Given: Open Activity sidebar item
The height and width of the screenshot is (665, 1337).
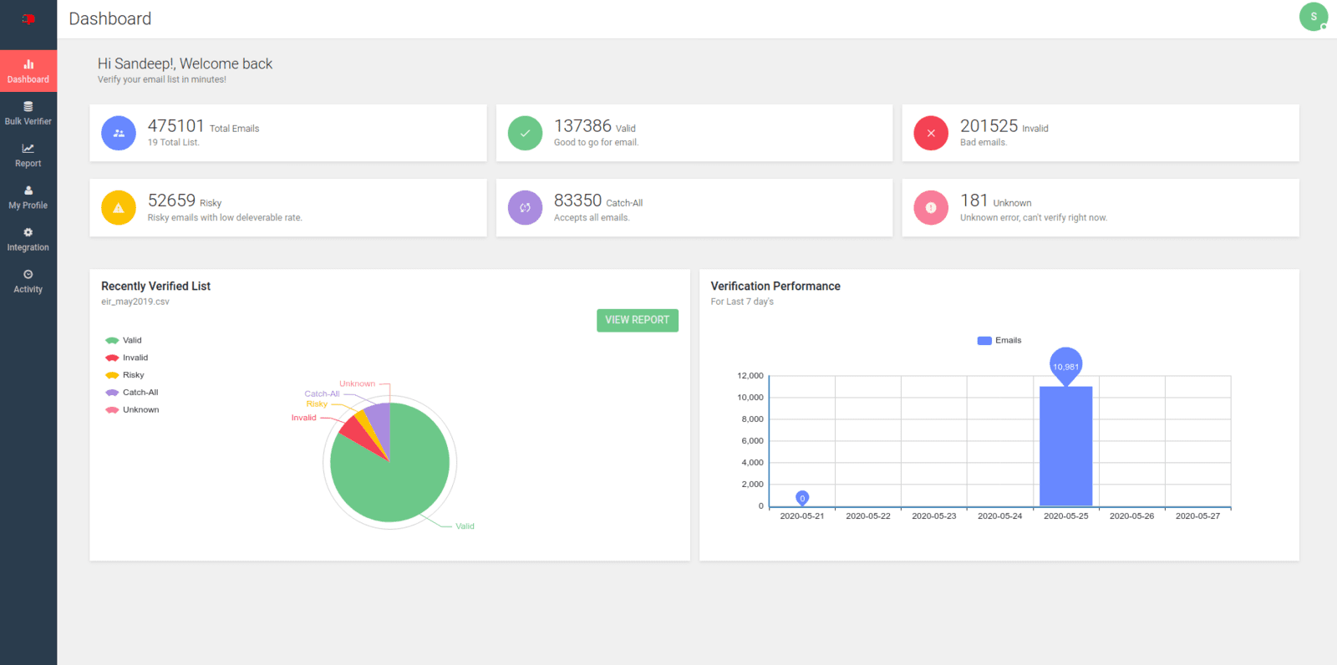Looking at the screenshot, I should tap(28, 282).
